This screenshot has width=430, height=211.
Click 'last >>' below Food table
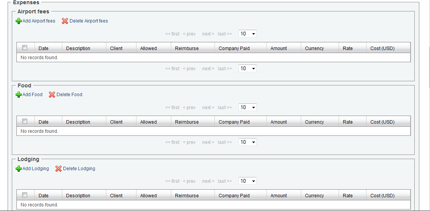pyautogui.click(x=225, y=142)
